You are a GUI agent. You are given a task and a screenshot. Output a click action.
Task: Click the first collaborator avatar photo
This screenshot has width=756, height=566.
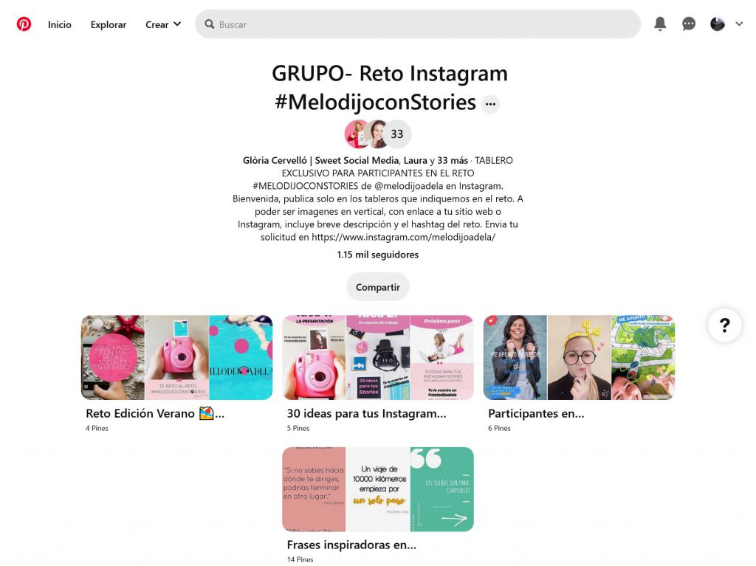click(x=356, y=134)
